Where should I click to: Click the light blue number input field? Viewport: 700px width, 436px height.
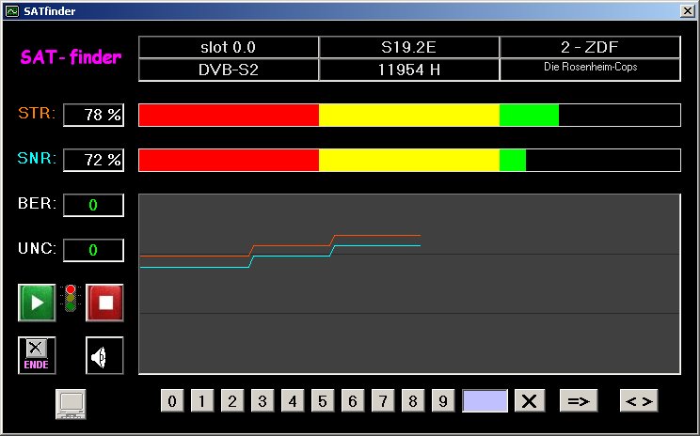(485, 401)
